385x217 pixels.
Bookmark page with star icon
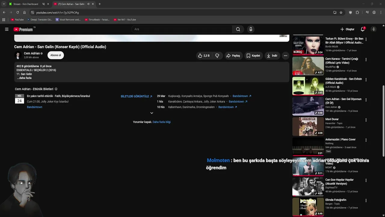coord(341,12)
